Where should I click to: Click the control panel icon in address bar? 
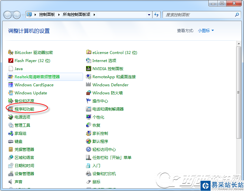pos(29,15)
